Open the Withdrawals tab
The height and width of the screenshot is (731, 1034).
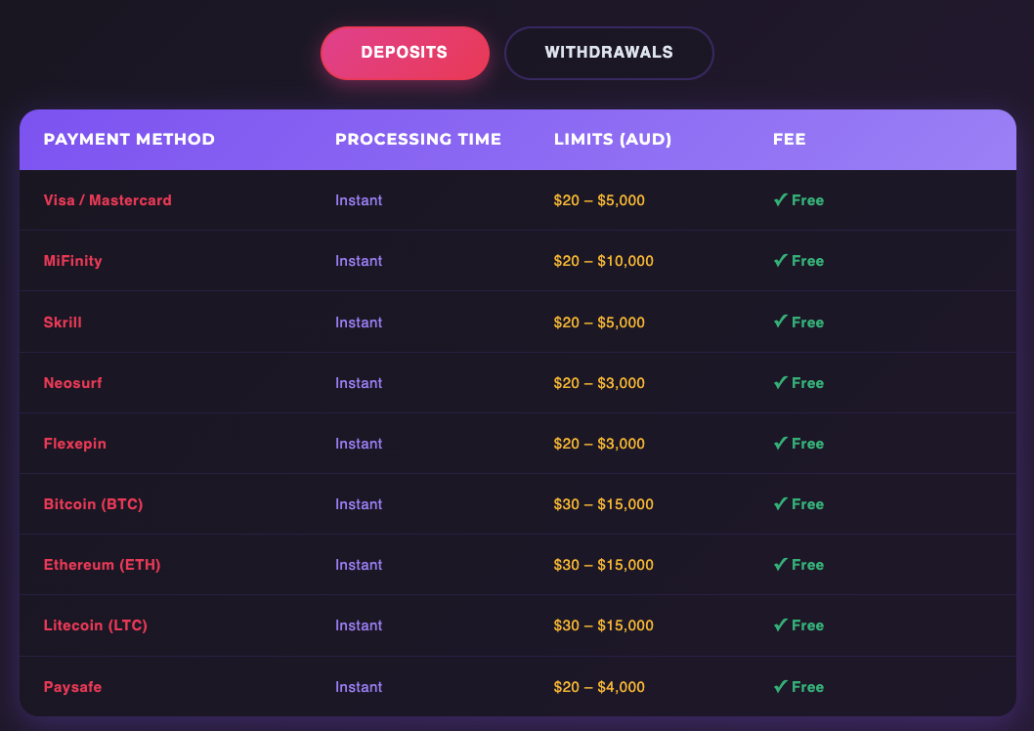(609, 54)
